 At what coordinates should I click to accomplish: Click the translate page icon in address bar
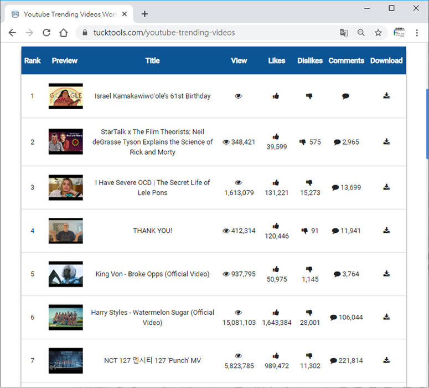[x=344, y=33]
